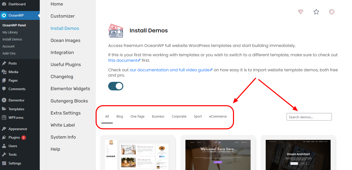Viewport: 352px width, 170px height.
Task: Open OceanWP Panel submenu item
Action: pos(14,25)
